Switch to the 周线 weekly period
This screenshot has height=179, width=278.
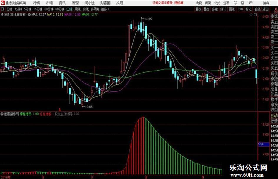tap(78, 9)
